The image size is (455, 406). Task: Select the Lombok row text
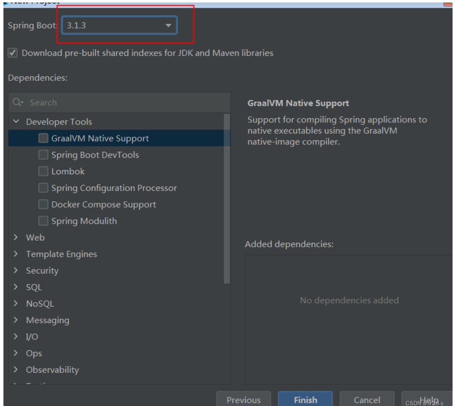(x=68, y=171)
